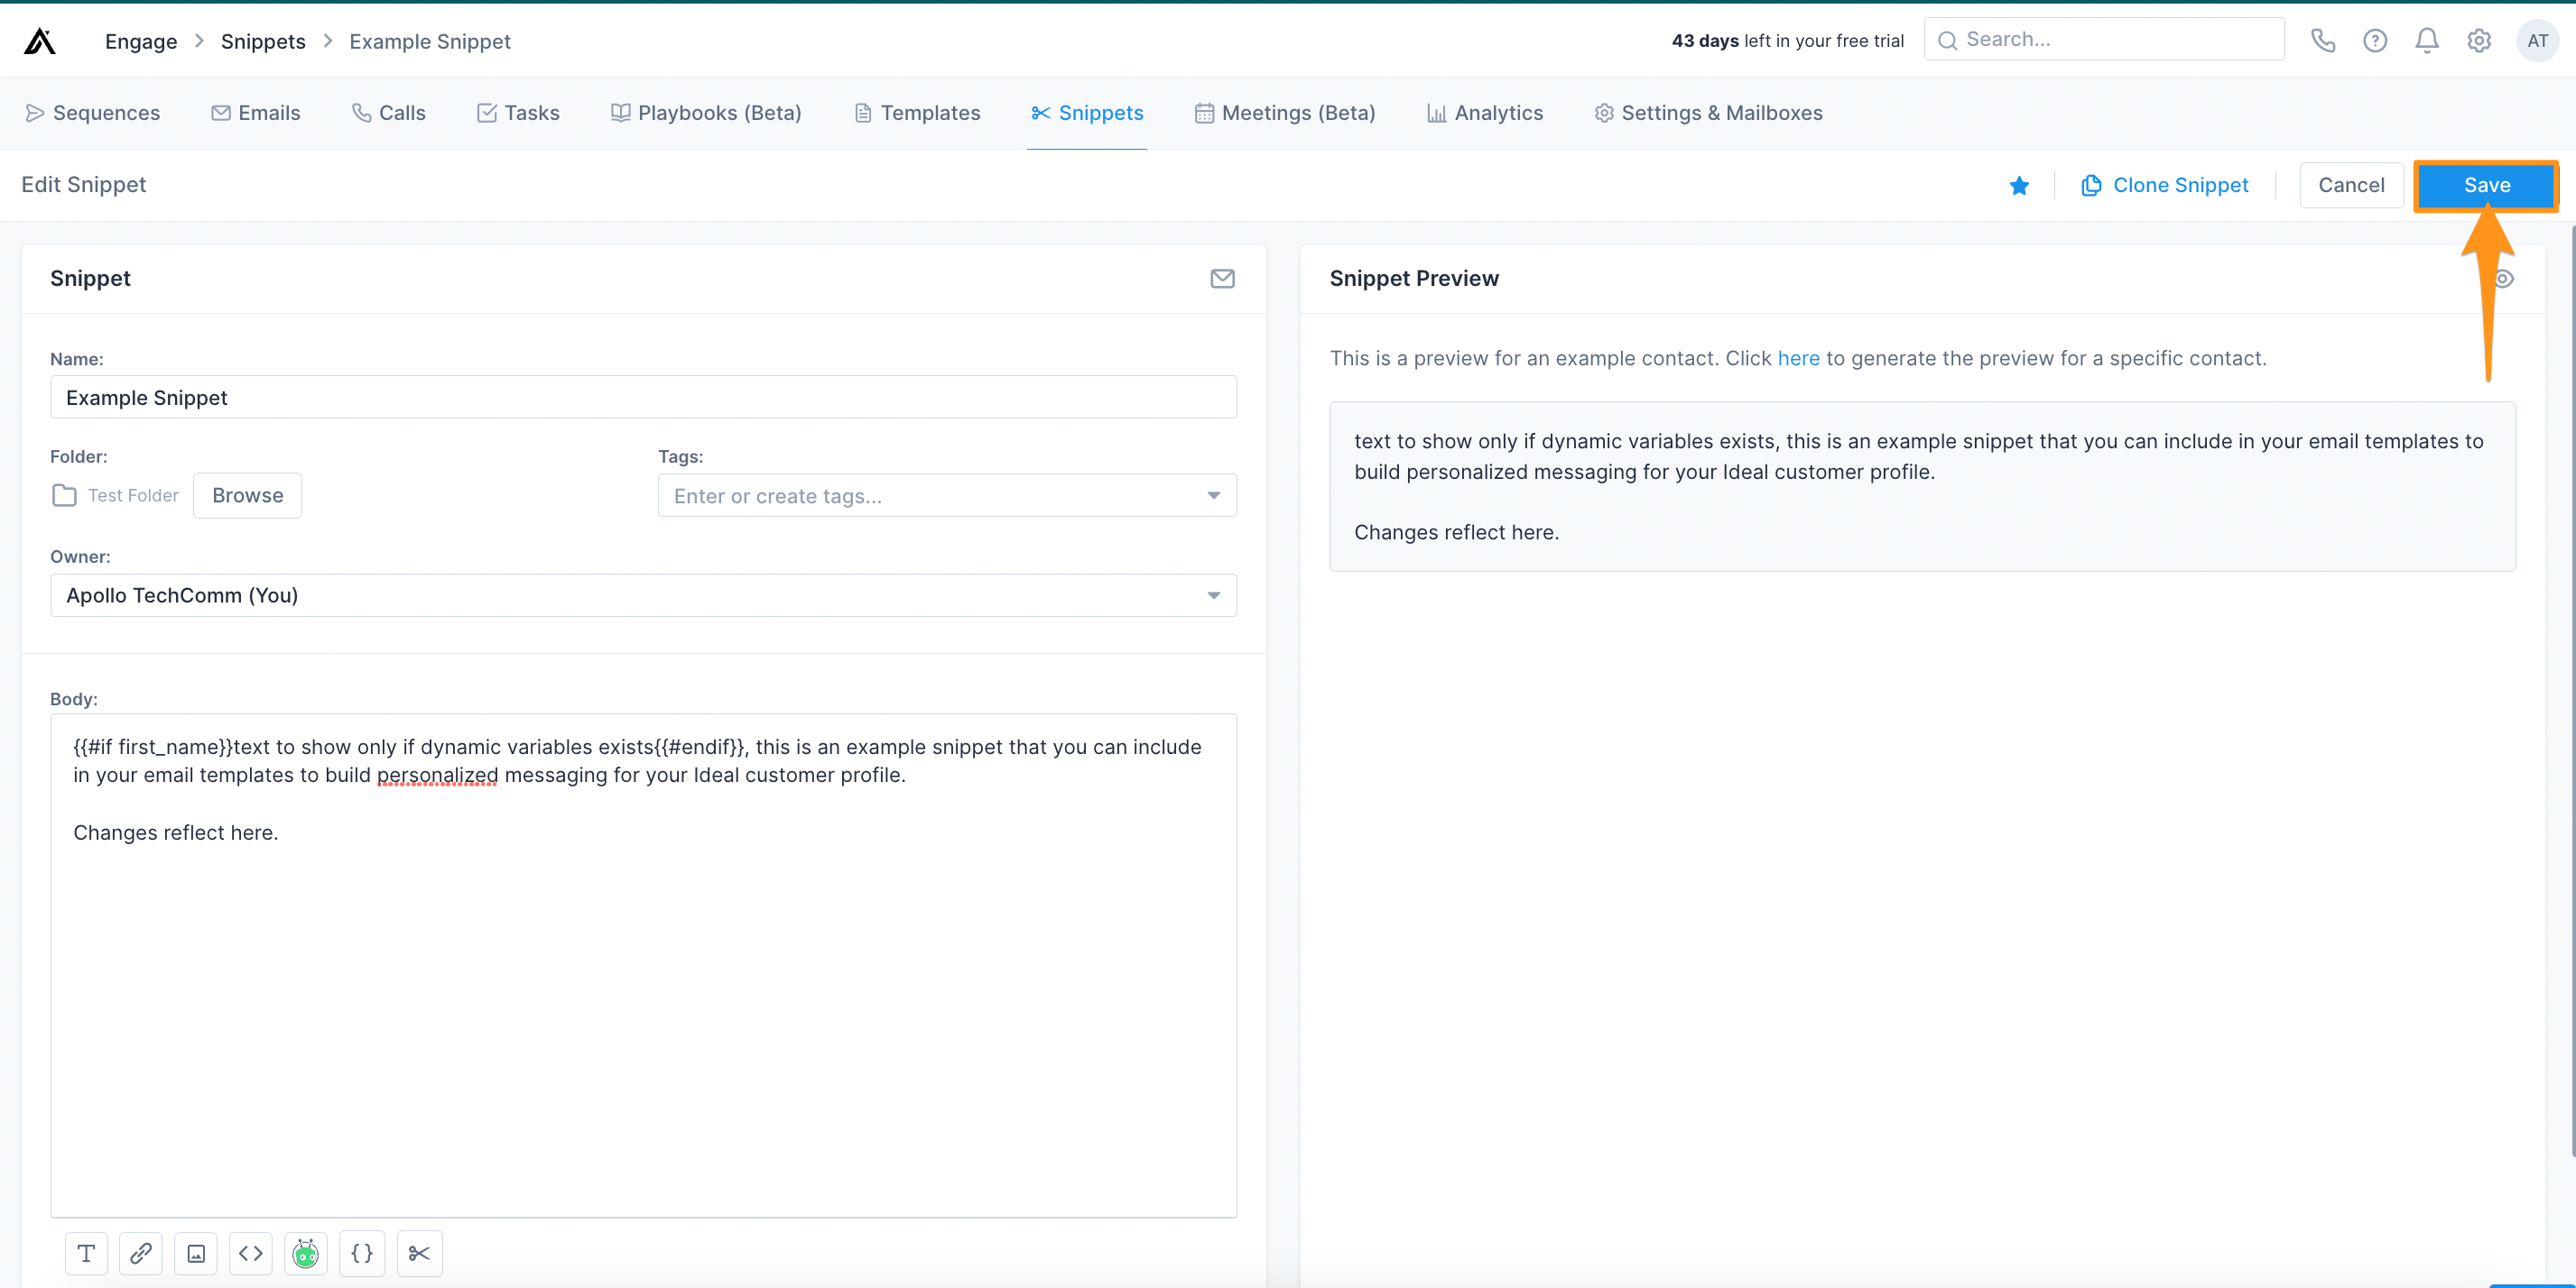
Task: Open the help question mark icon
Action: (x=2375, y=40)
